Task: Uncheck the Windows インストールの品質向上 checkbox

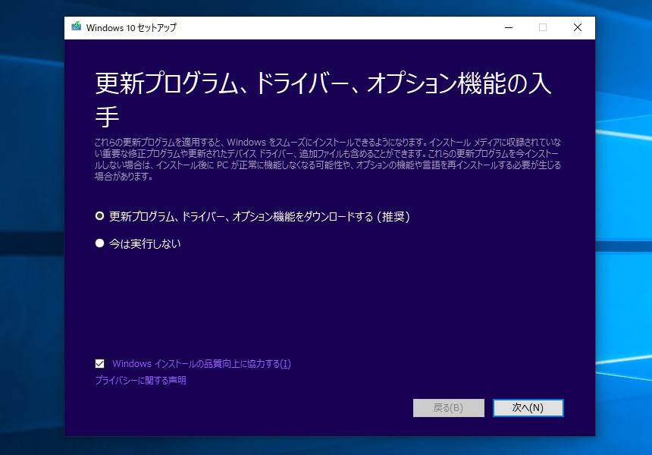Action: click(99, 364)
